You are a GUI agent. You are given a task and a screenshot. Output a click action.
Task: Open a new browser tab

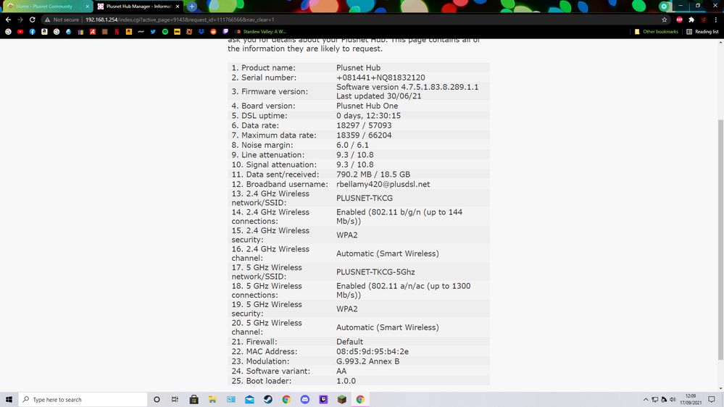click(x=192, y=7)
